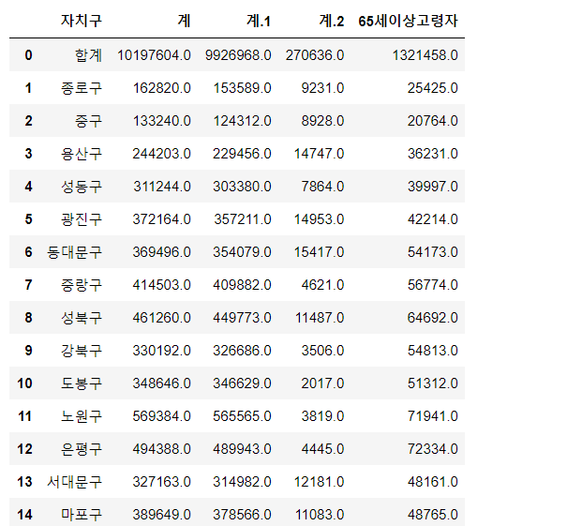
Task: Click value 414503.0 for 중랑구
Action: (x=161, y=285)
